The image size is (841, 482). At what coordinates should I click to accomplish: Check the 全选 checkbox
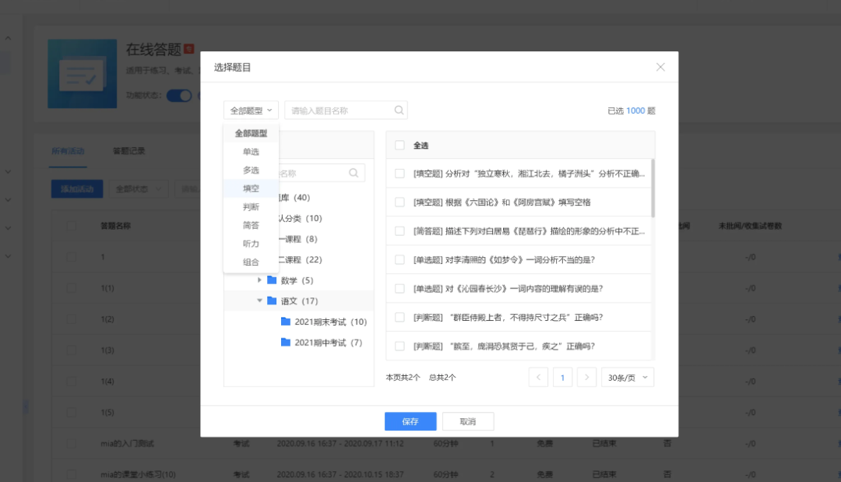pos(399,144)
